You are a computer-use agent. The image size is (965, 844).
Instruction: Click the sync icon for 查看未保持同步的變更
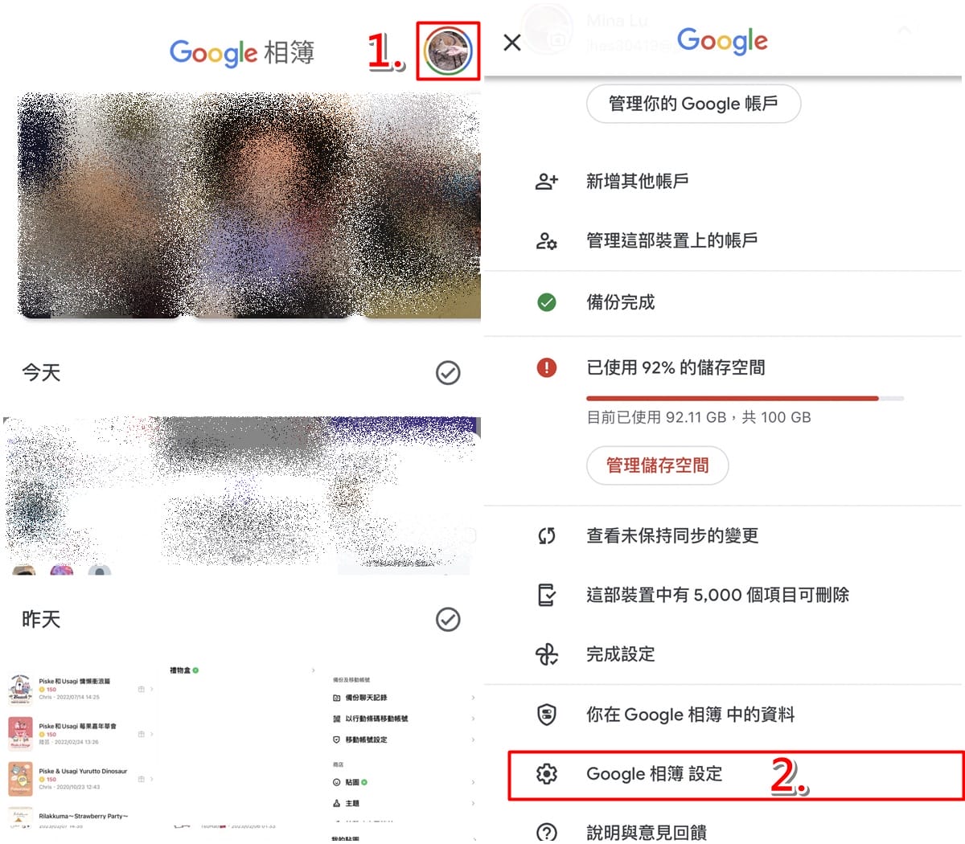[x=547, y=535]
